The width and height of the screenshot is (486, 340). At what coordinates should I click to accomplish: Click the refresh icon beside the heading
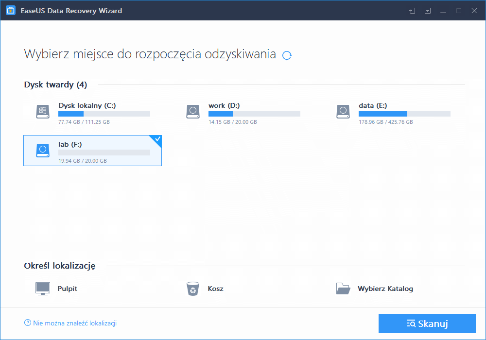tap(287, 55)
